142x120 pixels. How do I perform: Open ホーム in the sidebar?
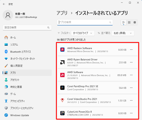tap(27, 37)
